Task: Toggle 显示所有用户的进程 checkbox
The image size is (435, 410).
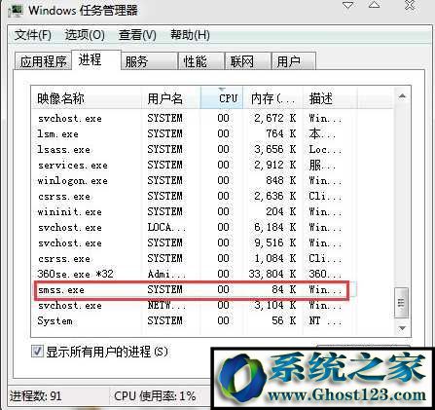Action: (37, 351)
